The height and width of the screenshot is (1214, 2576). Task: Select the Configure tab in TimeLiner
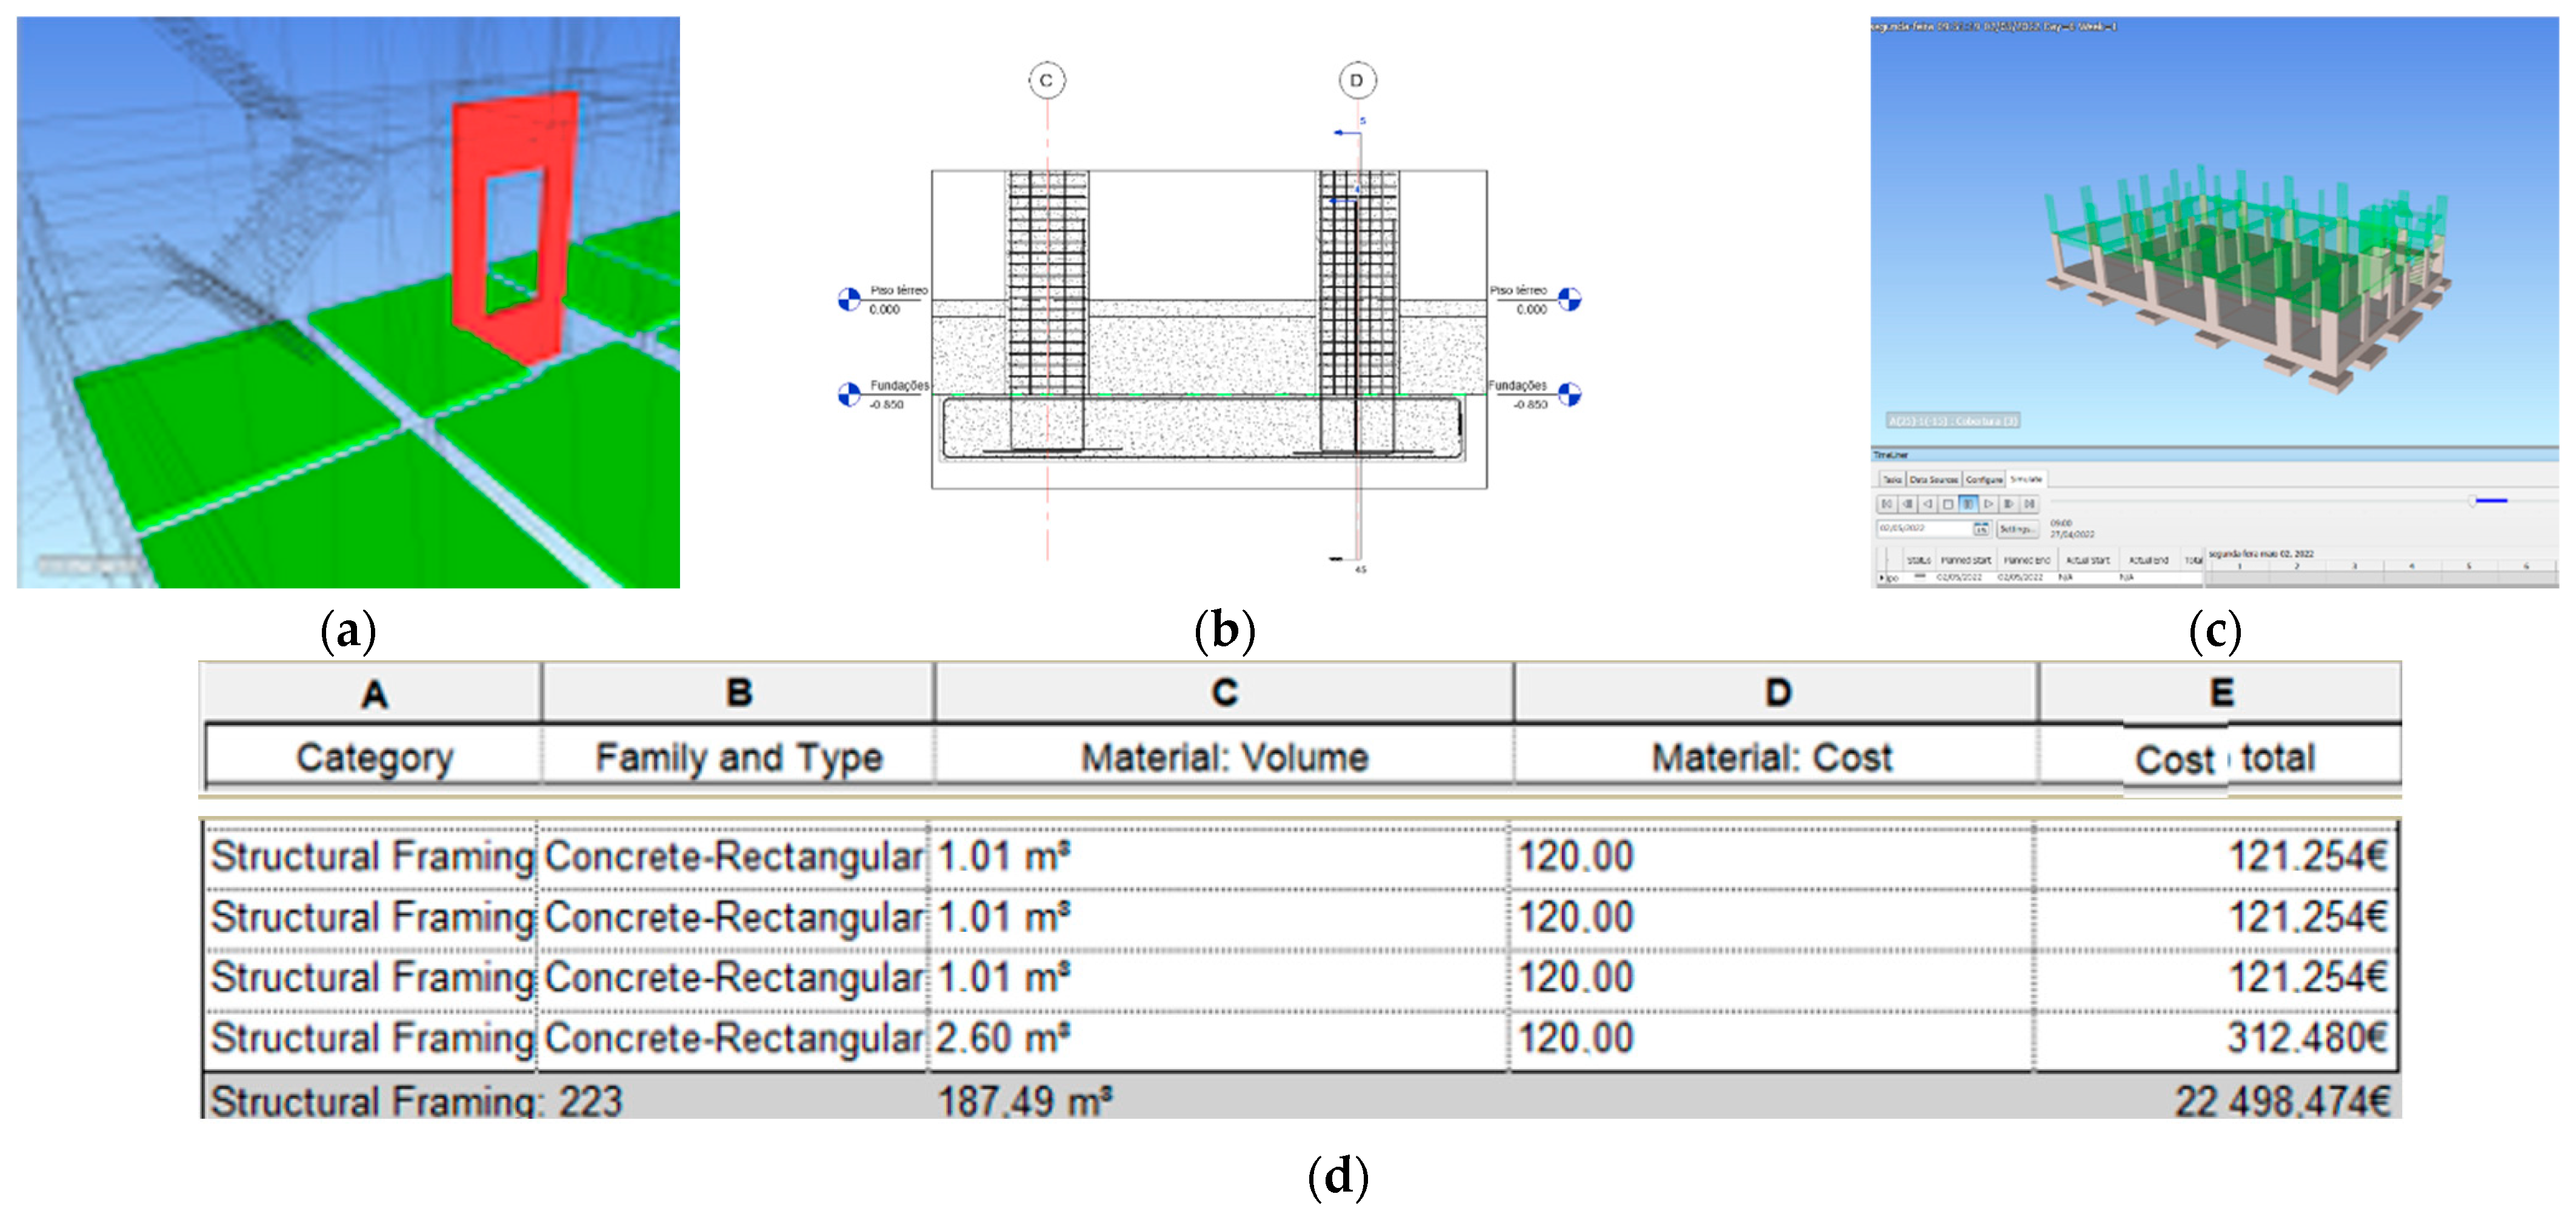[1984, 480]
